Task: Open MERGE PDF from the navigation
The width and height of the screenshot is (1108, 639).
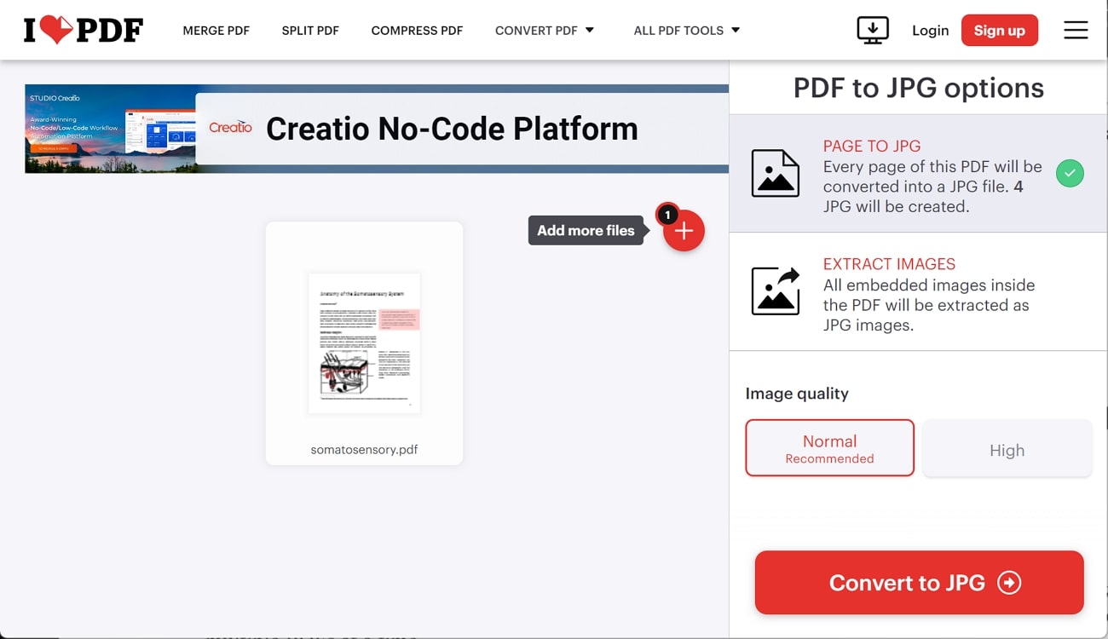Action: 216,31
